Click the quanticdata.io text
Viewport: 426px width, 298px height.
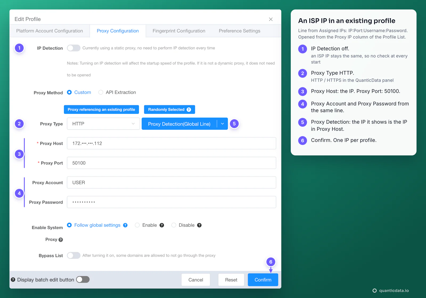click(x=394, y=291)
